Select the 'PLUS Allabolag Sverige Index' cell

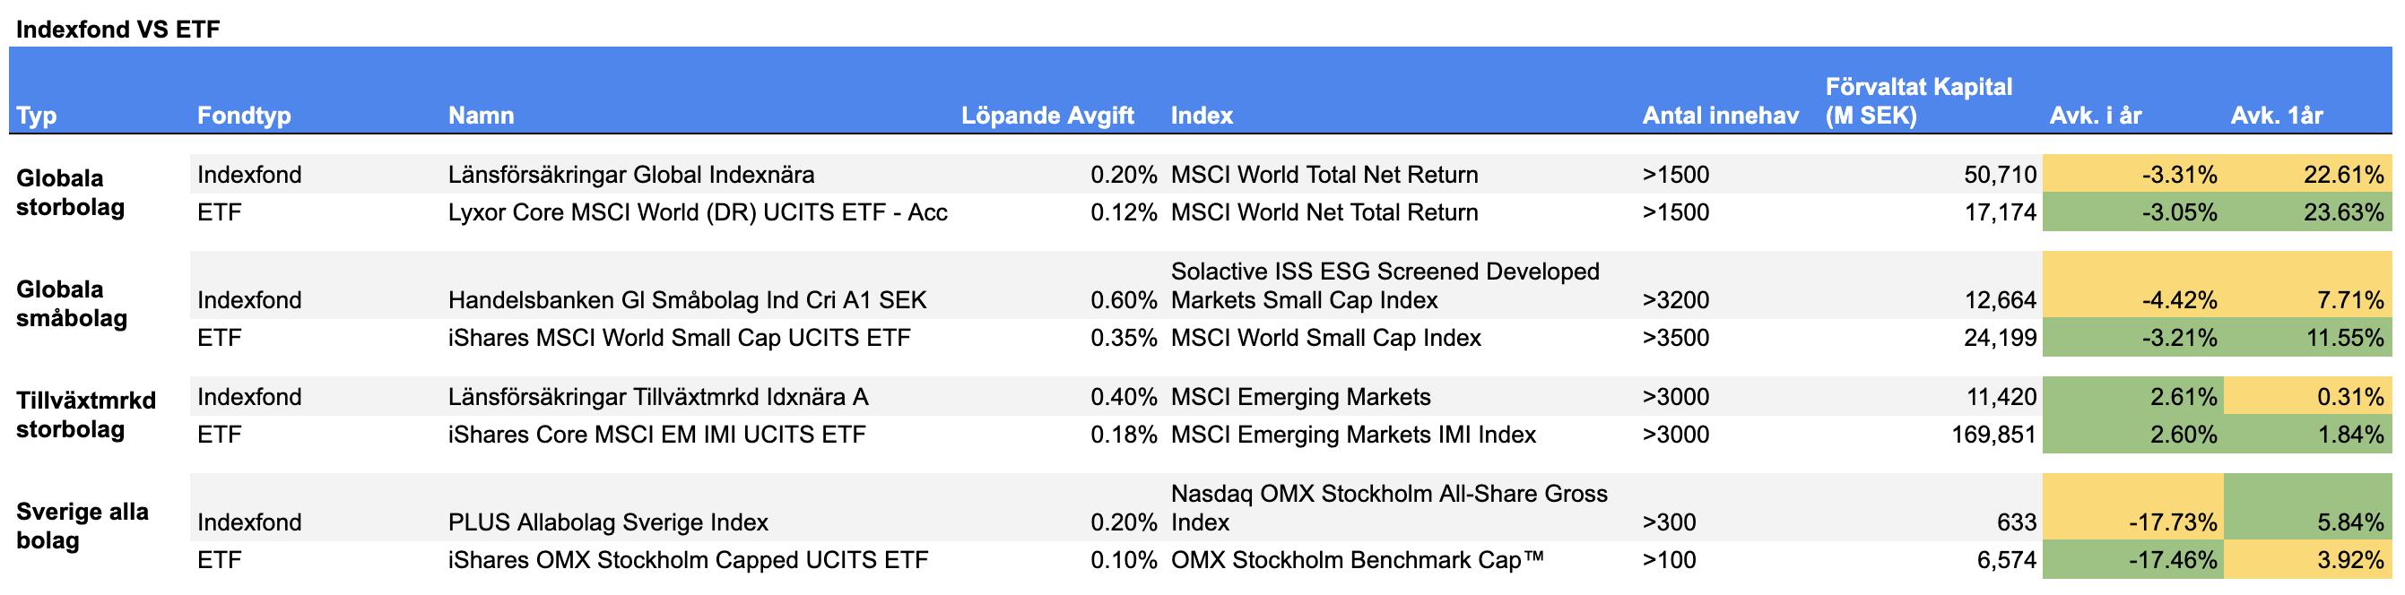pos(607,522)
